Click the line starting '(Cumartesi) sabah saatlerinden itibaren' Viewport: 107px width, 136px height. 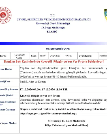coord(63,73)
